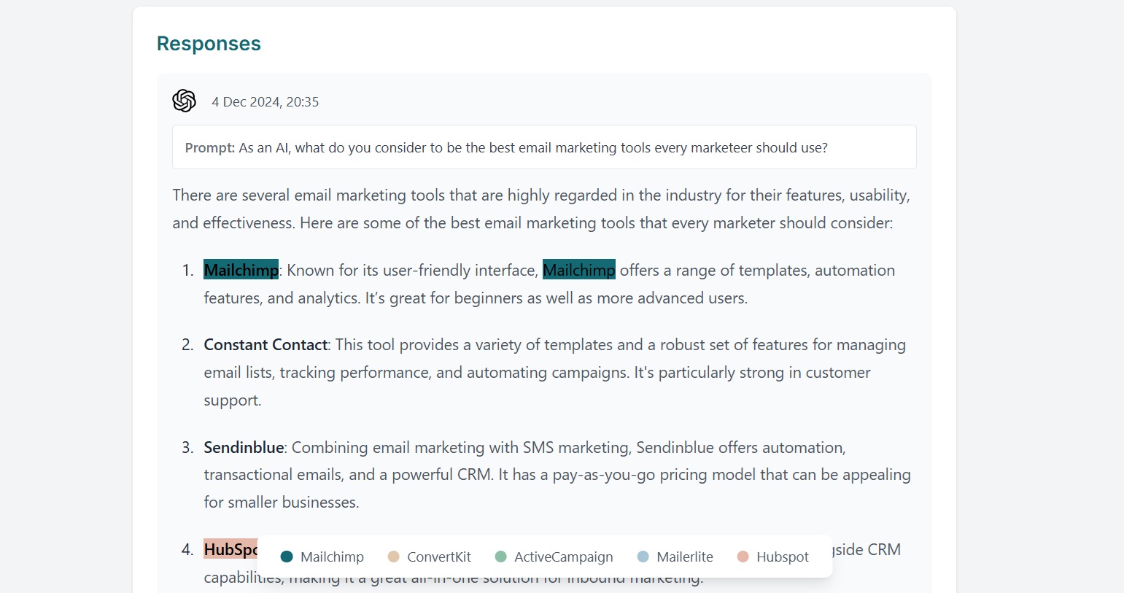The image size is (1124, 593).
Task: Select the Hubspot legend label
Action: [783, 557]
